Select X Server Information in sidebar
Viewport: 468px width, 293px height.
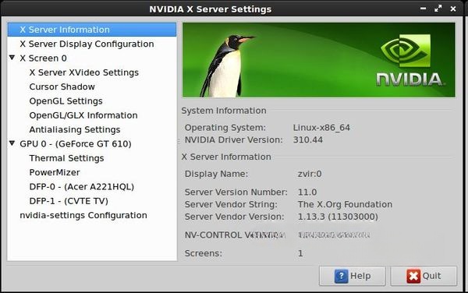92,30
